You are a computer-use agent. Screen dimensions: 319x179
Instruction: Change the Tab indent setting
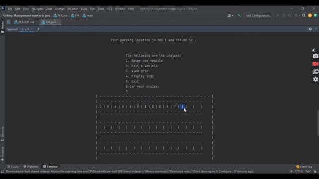[308, 171]
